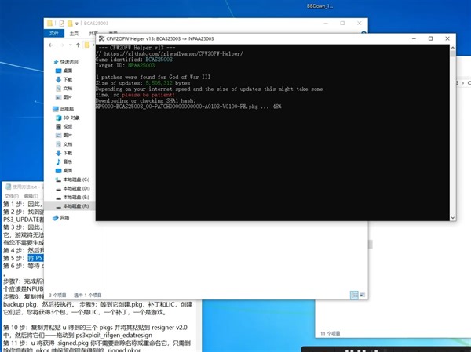471x352 pixels.
Task: Click console scrollbar down arrow
Action: pyautogui.click(x=453, y=218)
